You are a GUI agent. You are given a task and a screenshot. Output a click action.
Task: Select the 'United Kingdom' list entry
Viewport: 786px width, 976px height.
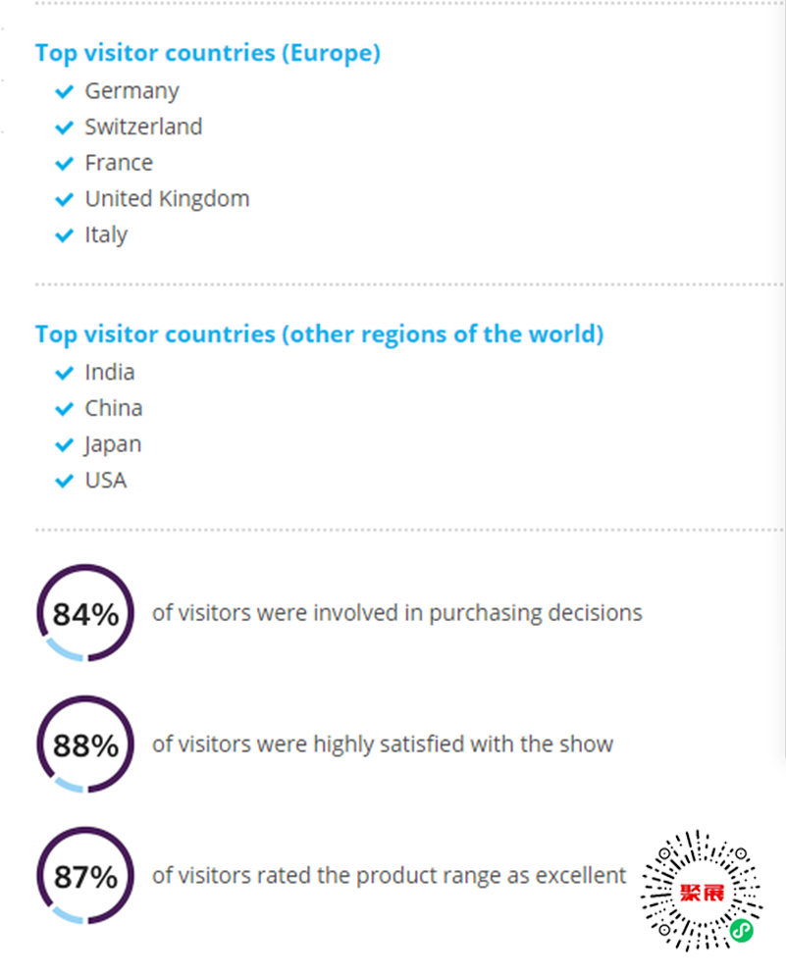pyautogui.click(x=167, y=199)
